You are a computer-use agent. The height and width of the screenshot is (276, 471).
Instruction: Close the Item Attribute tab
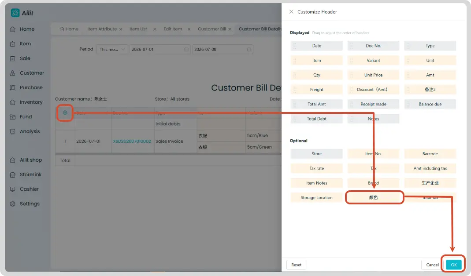pos(120,29)
